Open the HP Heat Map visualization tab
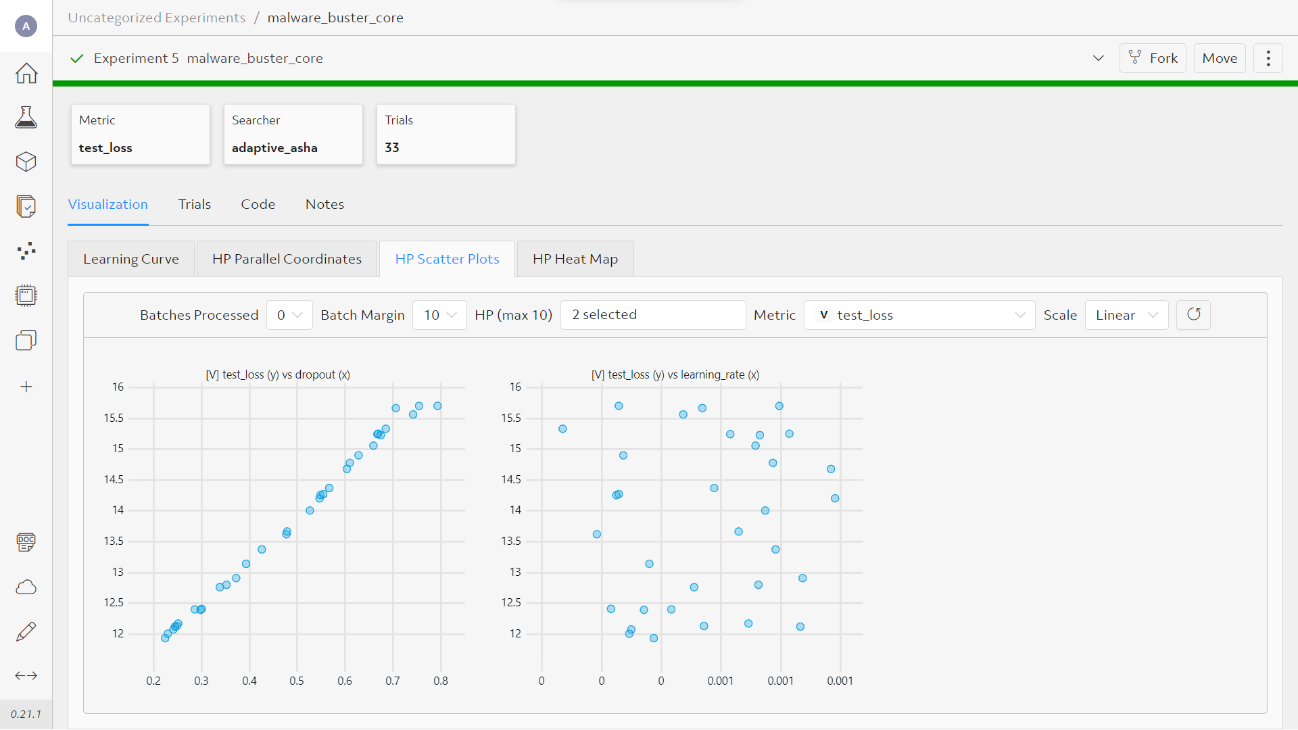 point(575,258)
